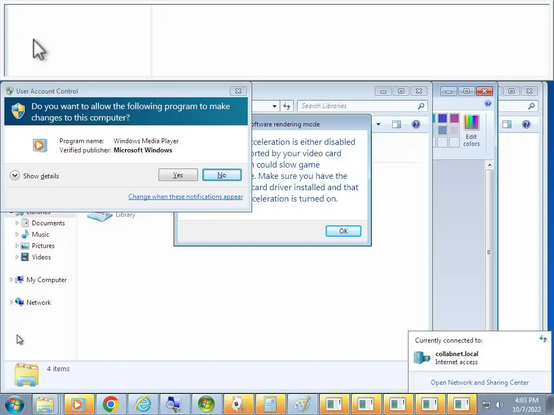Image resolution: width=554 pixels, height=415 pixels.
Task: Open Windows Explorer from the taskbar
Action: pos(45,404)
